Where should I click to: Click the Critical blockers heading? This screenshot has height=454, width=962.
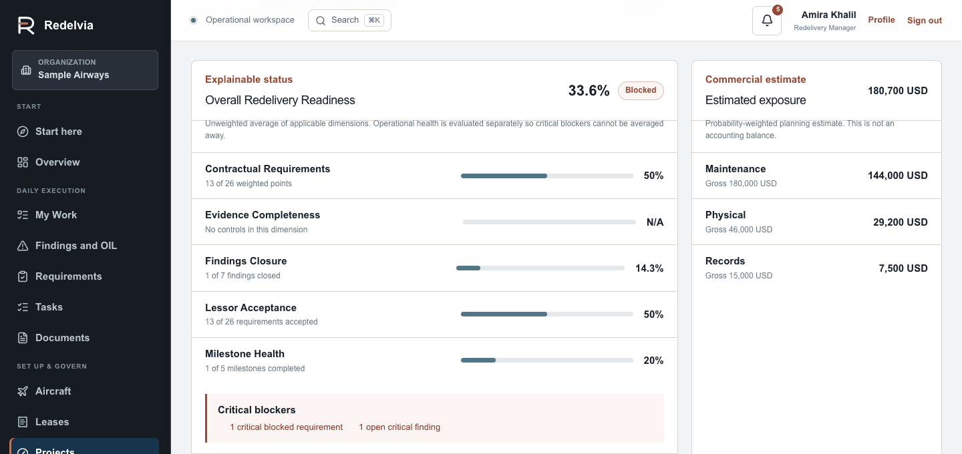(x=257, y=410)
